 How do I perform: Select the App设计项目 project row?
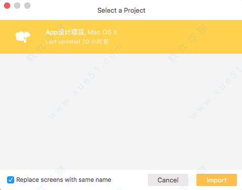click(x=121, y=37)
